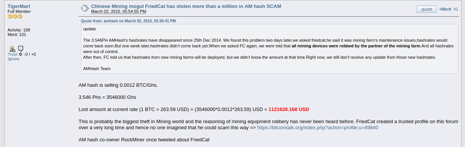Click the quote button on the post

click(426, 9)
